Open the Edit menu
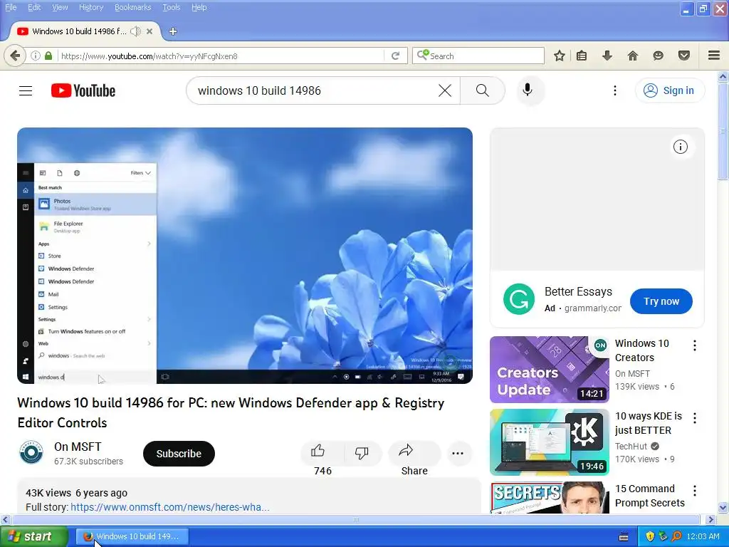Viewport: 729px width, 547px height. point(34,7)
